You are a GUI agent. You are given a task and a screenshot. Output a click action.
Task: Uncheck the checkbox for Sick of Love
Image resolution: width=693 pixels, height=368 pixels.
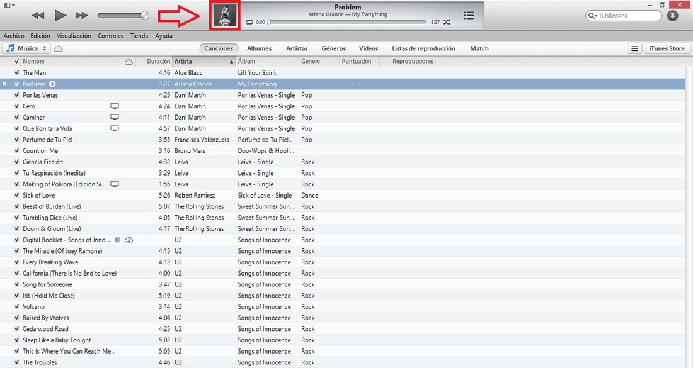tap(17, 195)
